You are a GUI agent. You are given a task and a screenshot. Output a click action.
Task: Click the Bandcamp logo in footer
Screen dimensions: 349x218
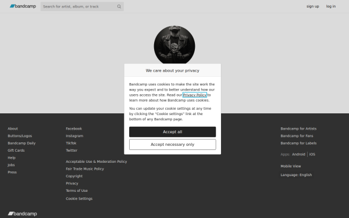pos(22,214)
